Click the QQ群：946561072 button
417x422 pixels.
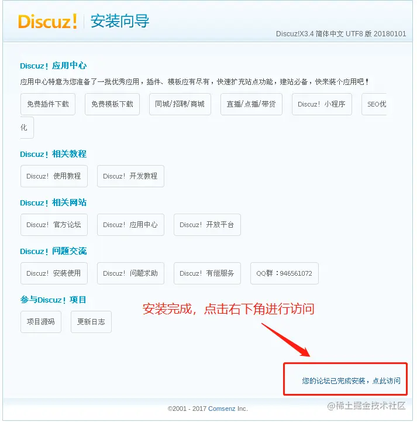284,273
